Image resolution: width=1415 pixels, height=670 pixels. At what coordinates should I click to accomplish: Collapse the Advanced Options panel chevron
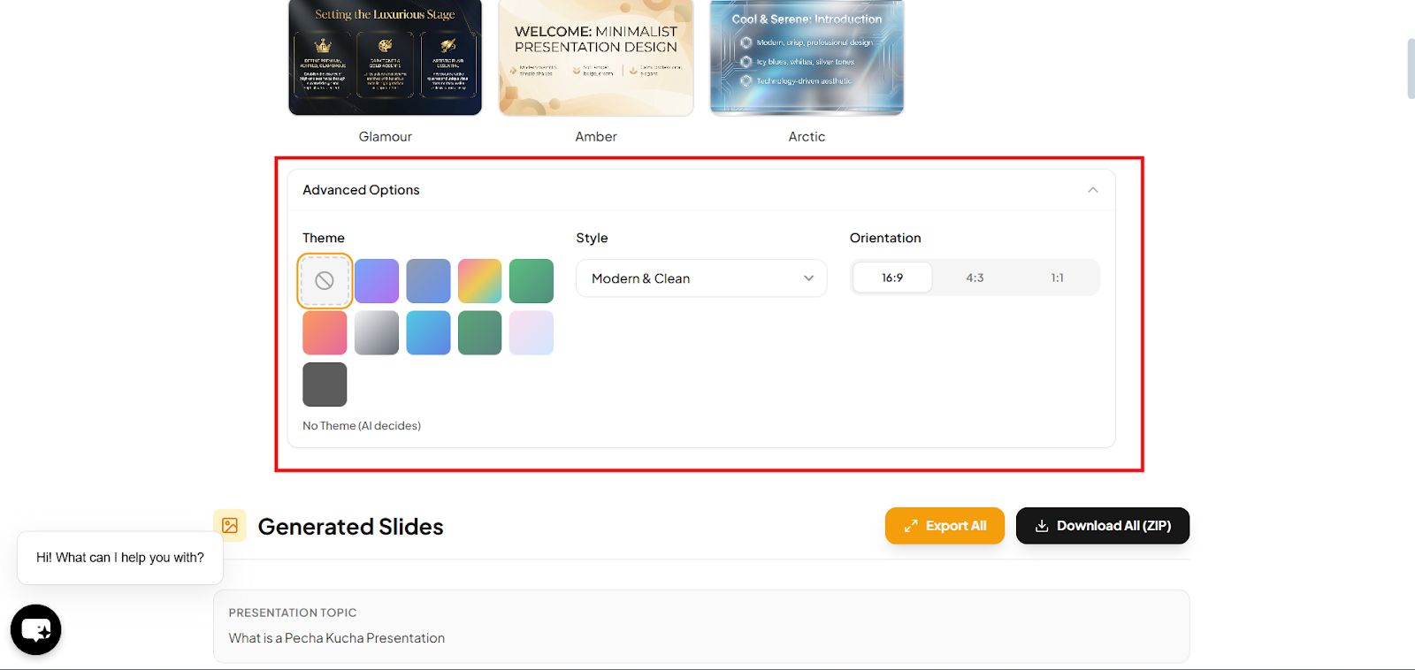tap(1093, 190)
